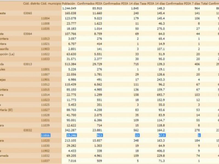Screen dimensions: 219x164
Task: Click the rate value 693,7
Action: coord(160,95)
